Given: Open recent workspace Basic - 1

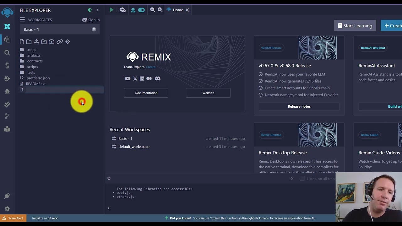Looking at the screenshot, I should tap(125, 139).
